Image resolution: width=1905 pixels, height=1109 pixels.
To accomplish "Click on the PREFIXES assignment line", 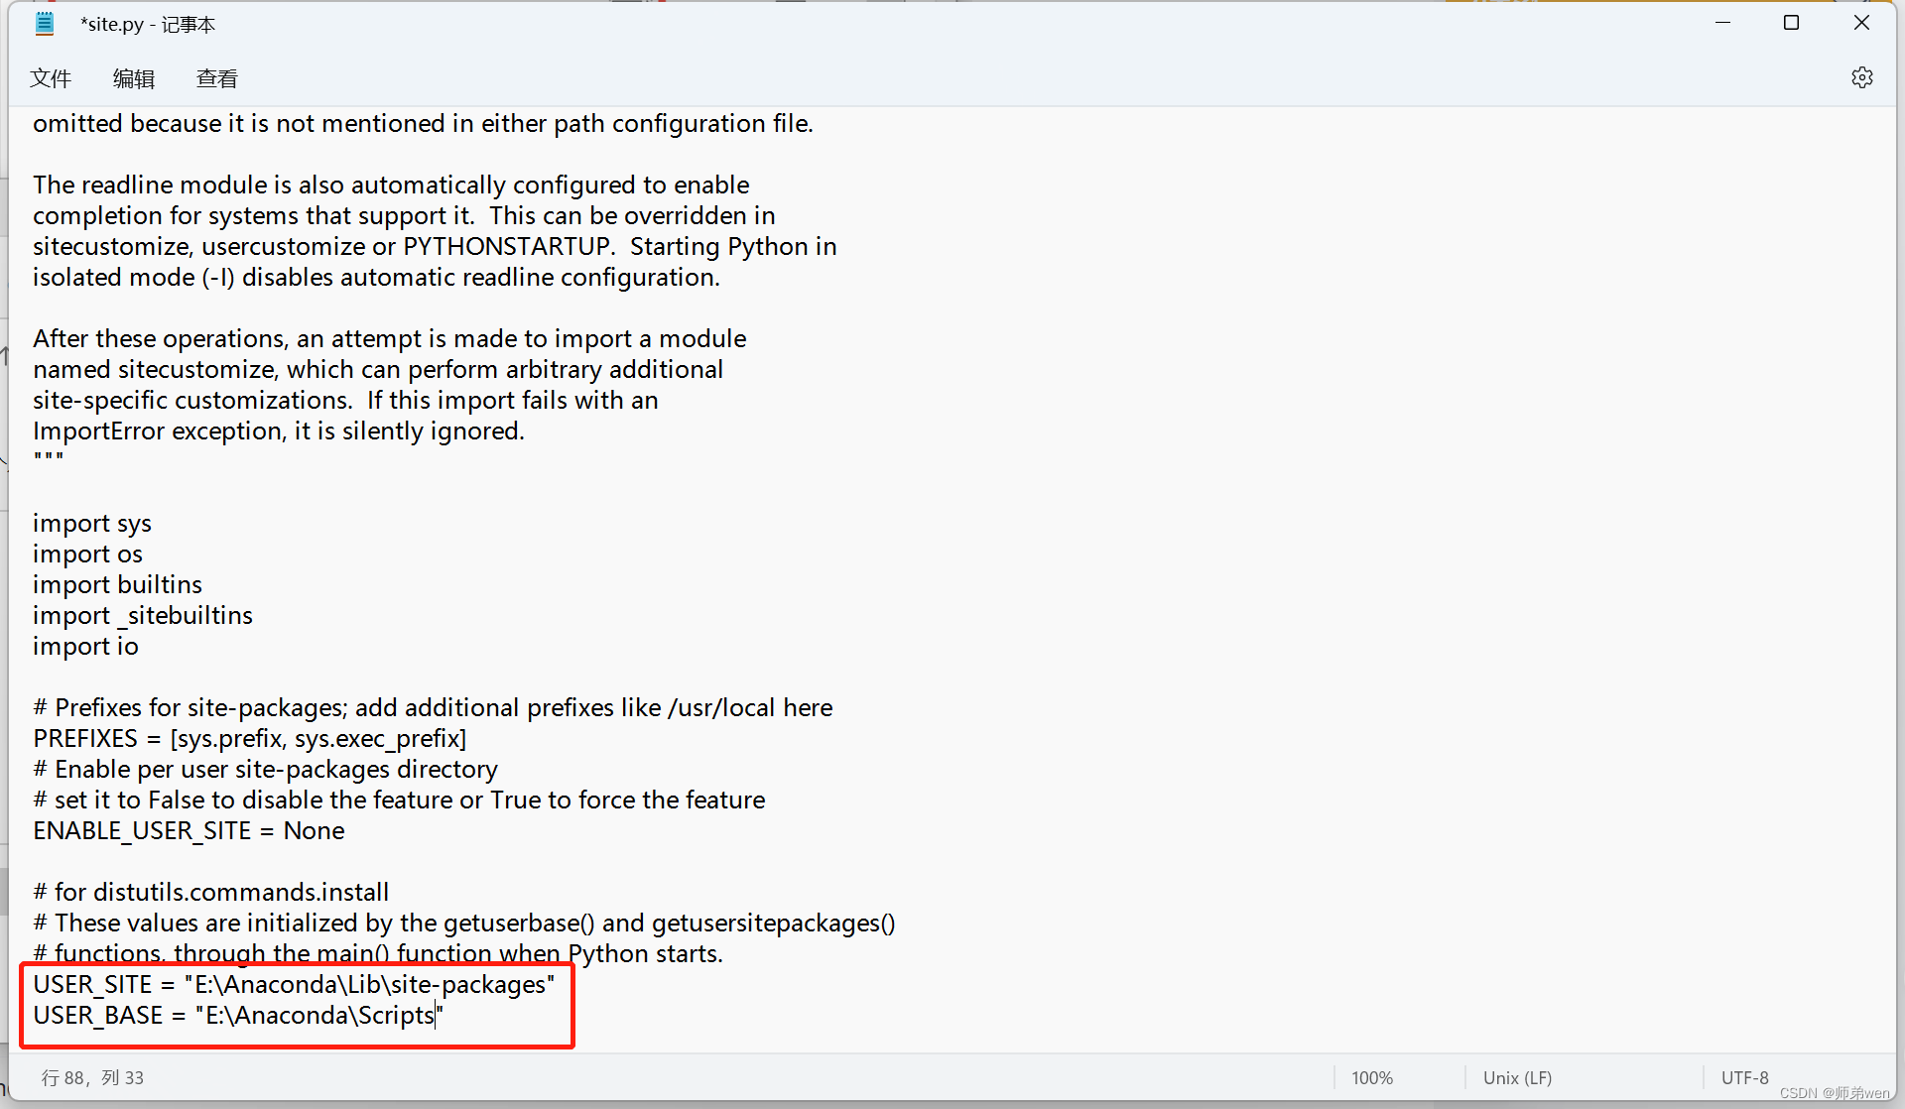I will pyautogui.click(x=249, y=739).
